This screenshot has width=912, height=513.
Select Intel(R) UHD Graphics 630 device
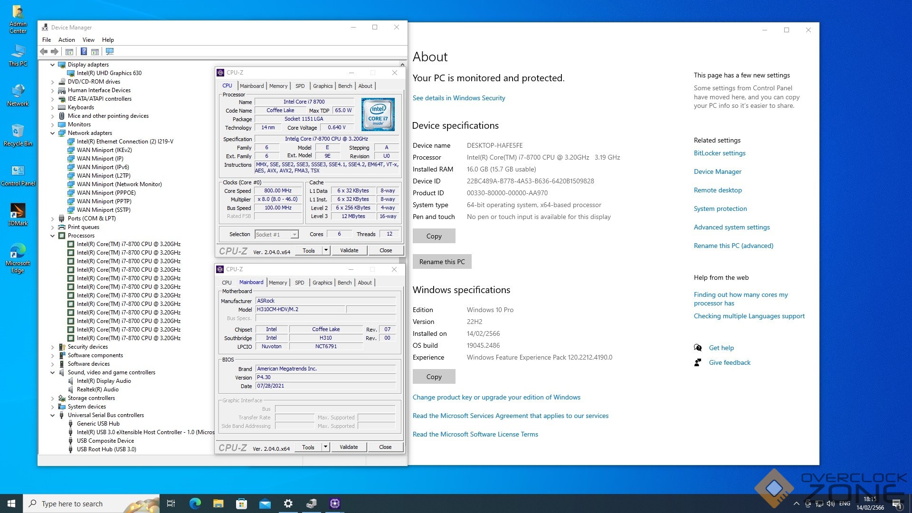109,73
